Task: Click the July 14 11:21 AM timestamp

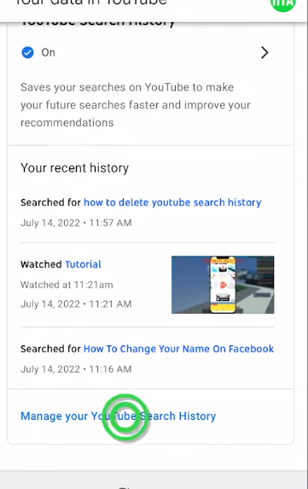Action: (x=76, y=303)
